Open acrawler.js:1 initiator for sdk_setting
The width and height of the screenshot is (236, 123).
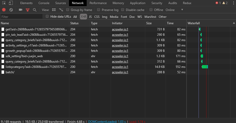point(120,56)
